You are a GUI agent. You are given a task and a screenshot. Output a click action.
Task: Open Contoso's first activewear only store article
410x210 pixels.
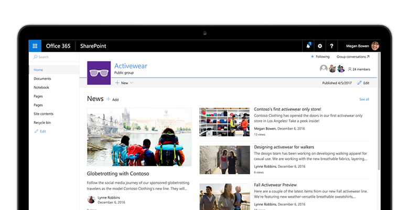point(287,109)
